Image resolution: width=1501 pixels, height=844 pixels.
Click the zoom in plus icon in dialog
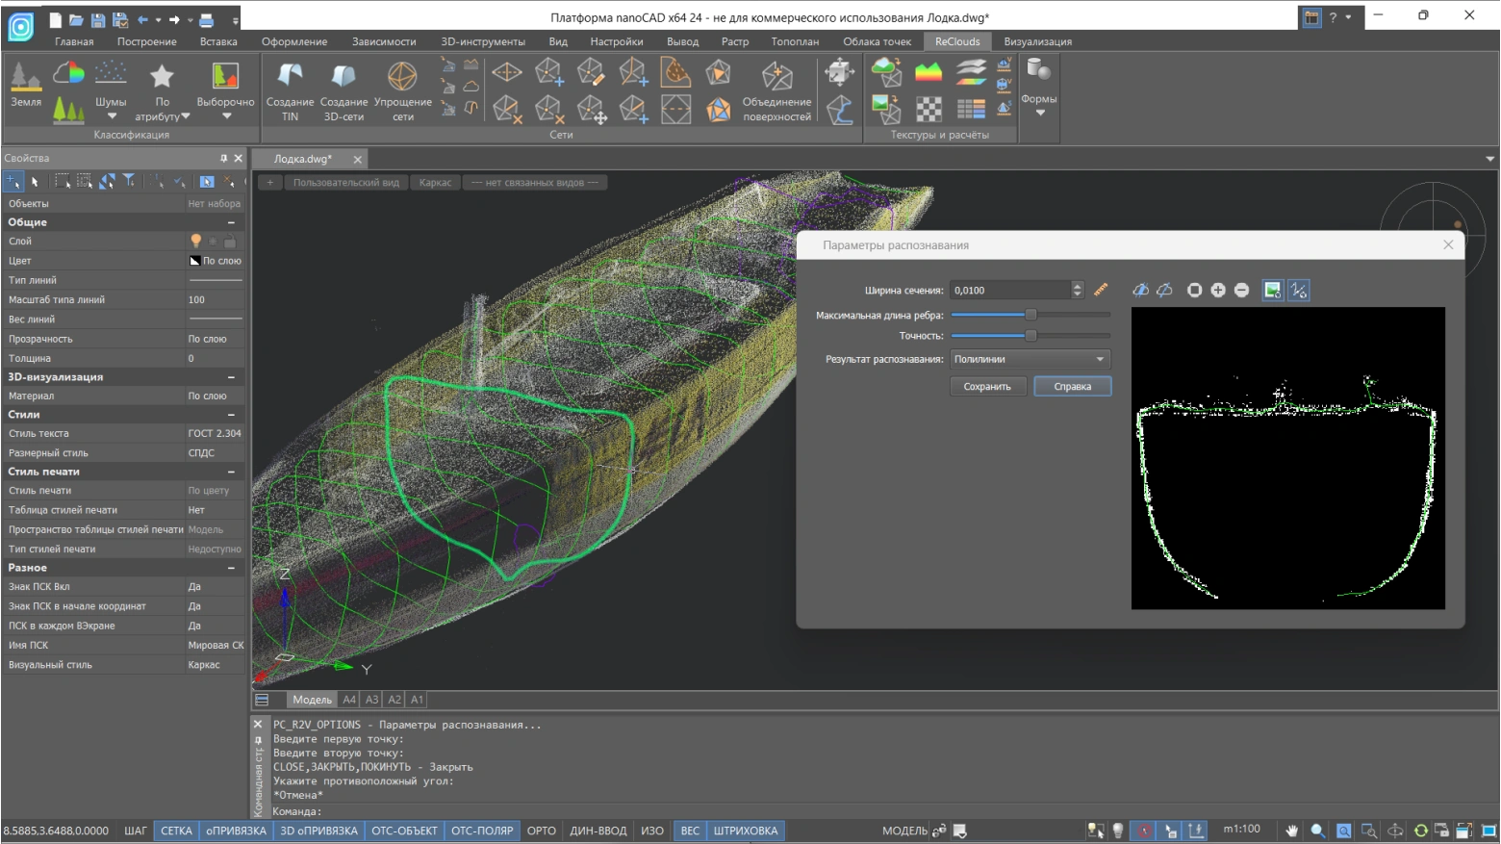[1218, 291]
